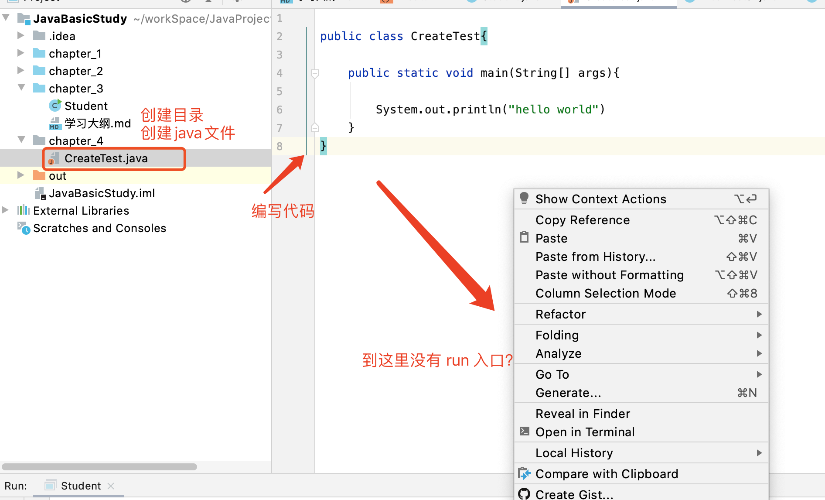Select CreateTest.java in the project tree

(x=106, y=158)
